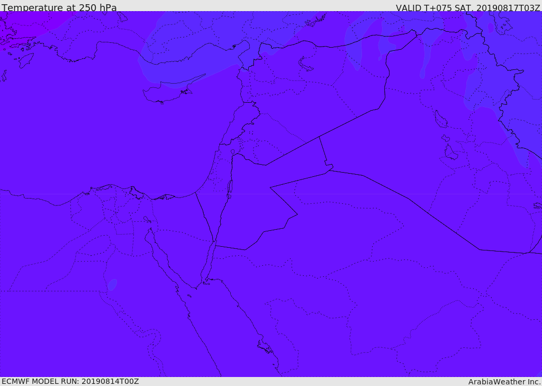Click the 'ECMWF MODEL RUN: 20190814T00Z' text
This screenshot has width=542, height=386.
point(70,382)
